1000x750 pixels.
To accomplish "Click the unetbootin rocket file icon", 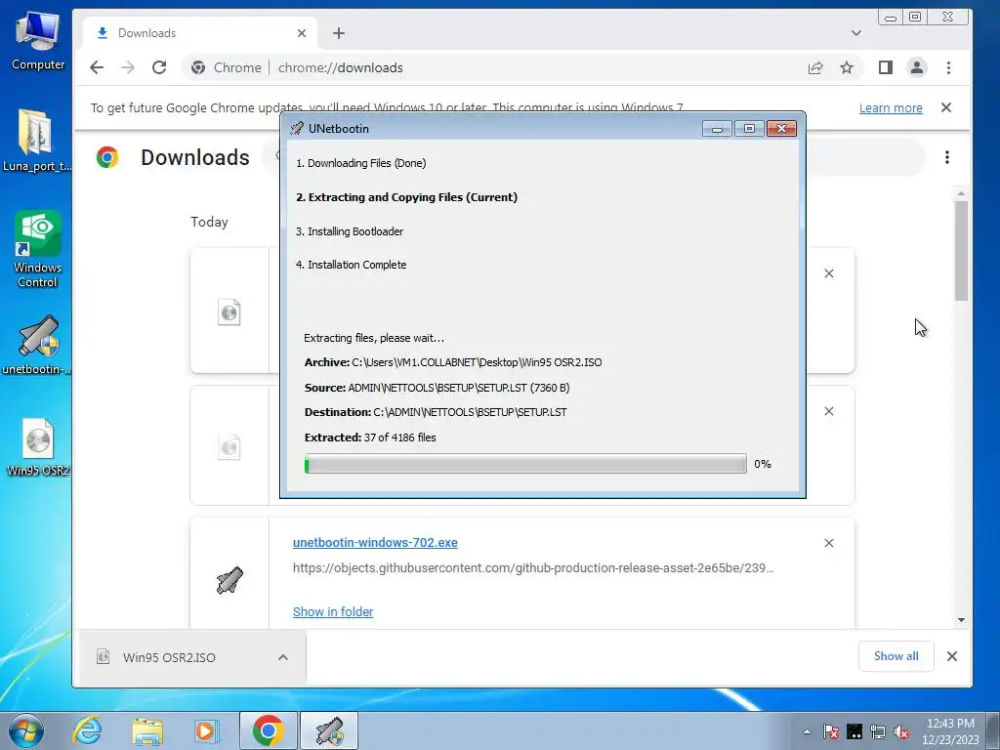I will click(229, 580).
